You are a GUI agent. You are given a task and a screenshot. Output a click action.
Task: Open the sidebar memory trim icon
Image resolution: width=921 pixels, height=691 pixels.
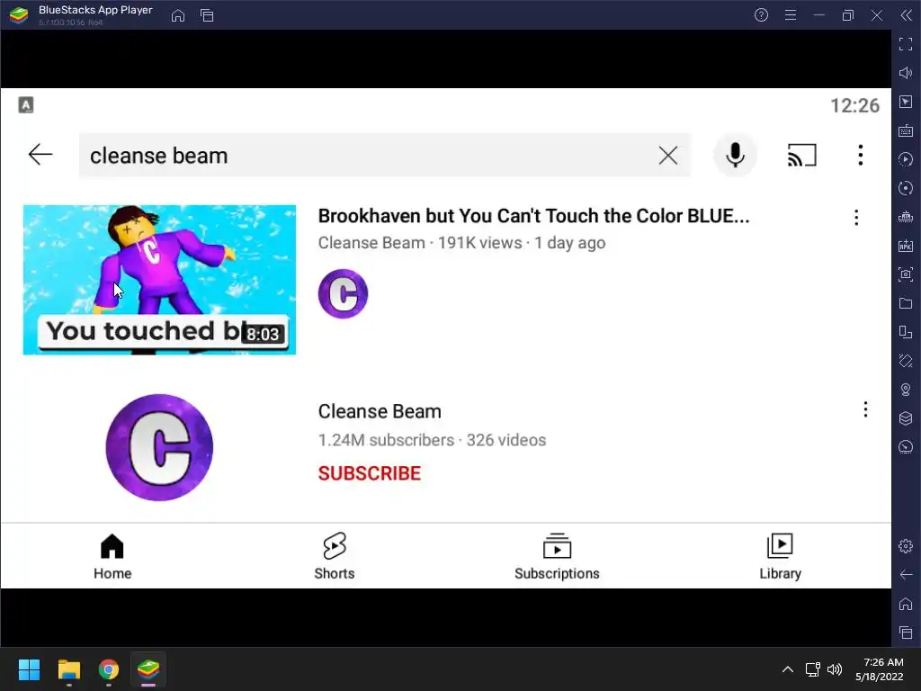906,217
